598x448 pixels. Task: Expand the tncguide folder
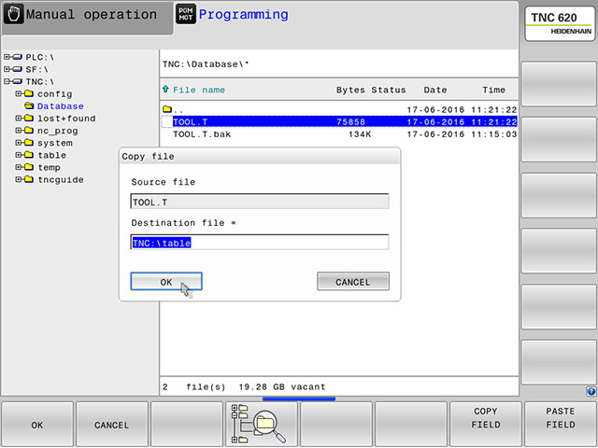(x=18, y=179)
